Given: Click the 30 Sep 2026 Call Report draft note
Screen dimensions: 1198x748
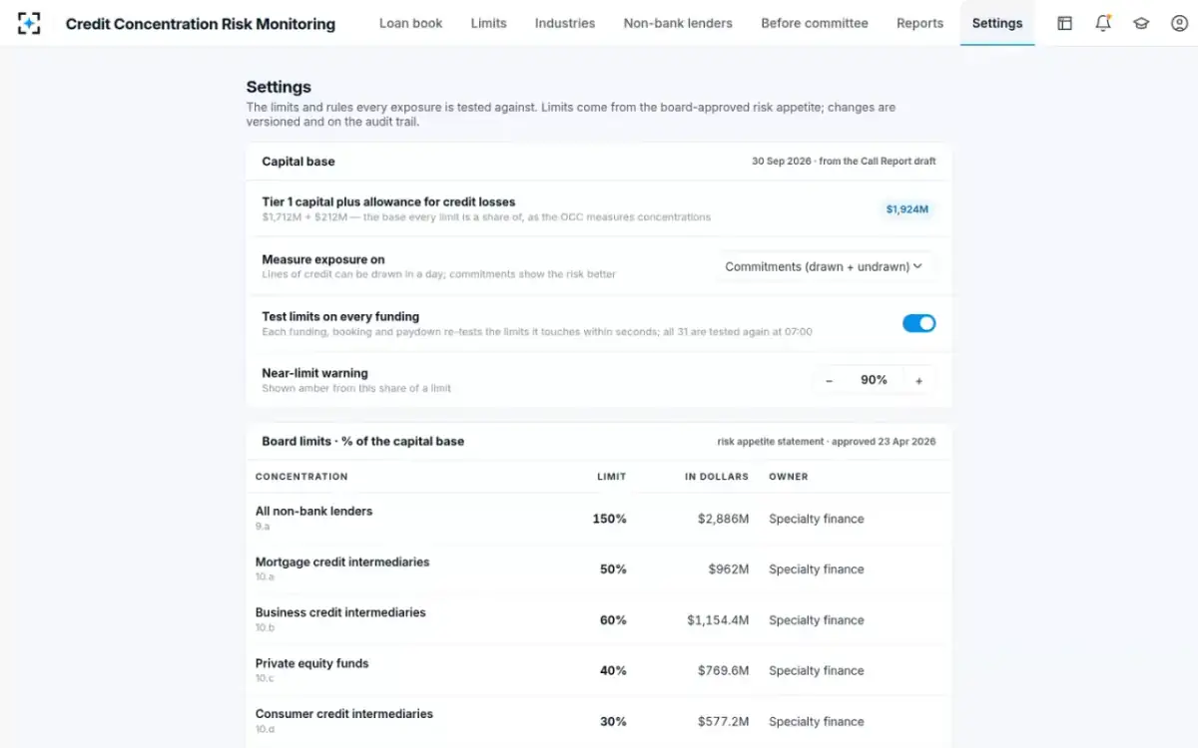Looking at the screenshot, I should point(844,162).
